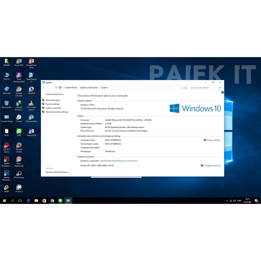This screenshot has height=261, width=261.
Task: Read the Microsoft Software License Terms
Action: pyautogui.click(x=119, y=161)
